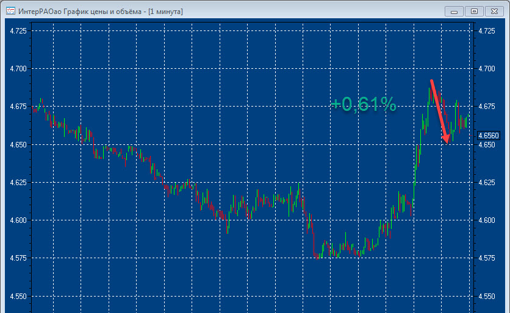The image size is (510, 313).
Task: Click the left axis value 4.550
Action: point(18,297)
